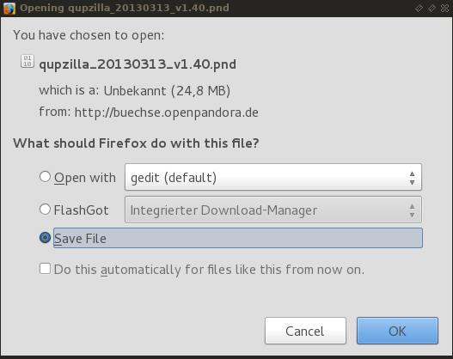Cancel the file opening dialog

click(x=305, y=331)
